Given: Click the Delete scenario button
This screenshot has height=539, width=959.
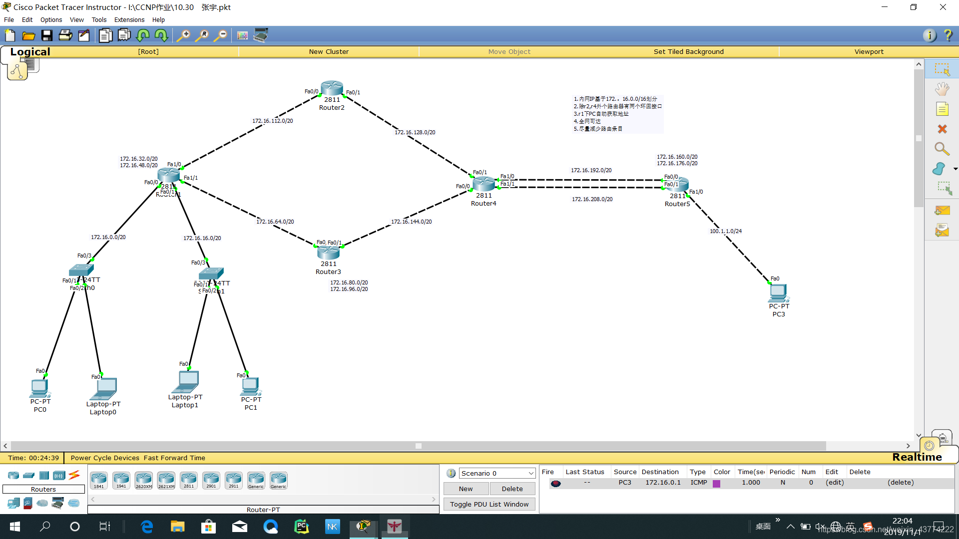Looking at the screenshot, I should tap(512, 488).
